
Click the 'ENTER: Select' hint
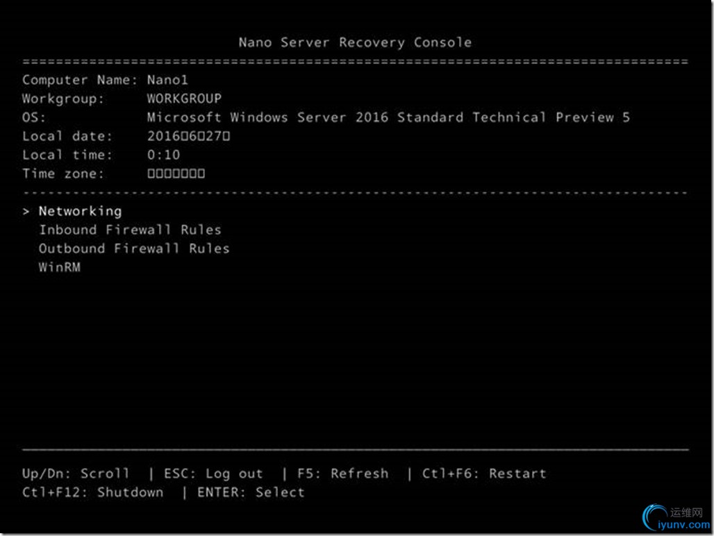pos(251,492)
